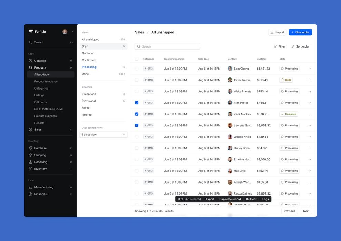The height and width of the screenshot is (241, 341).
Task: Click the Filter funnel icon
Action: click(275, 46)
